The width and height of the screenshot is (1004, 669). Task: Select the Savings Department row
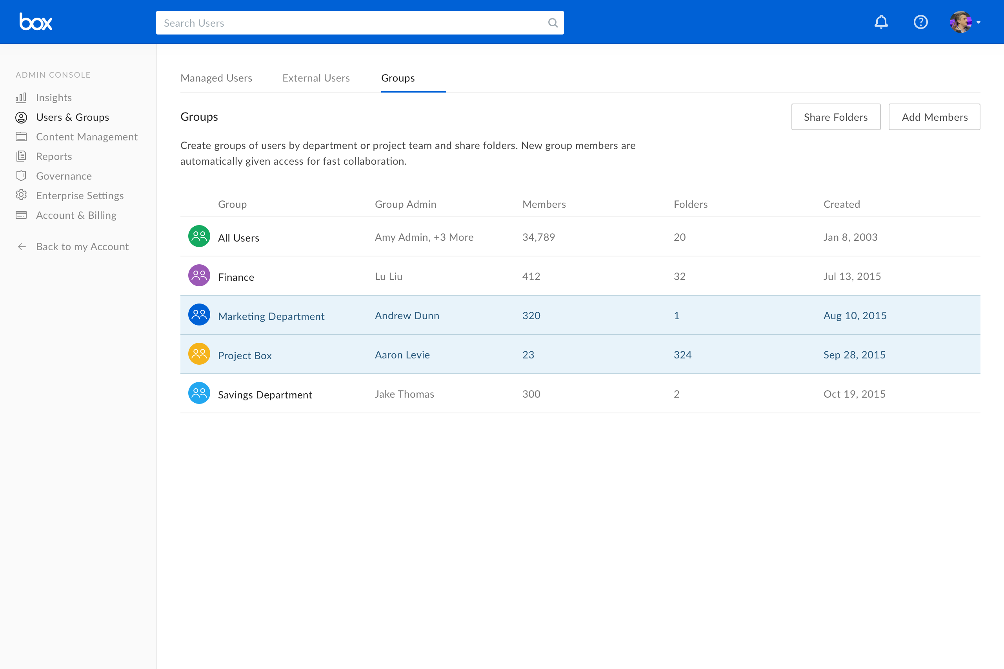tap(265, 394)
